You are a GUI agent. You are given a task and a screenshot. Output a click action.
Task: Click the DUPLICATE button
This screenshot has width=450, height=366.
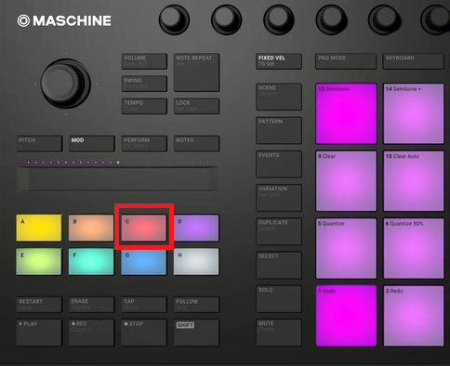(279, 231)
